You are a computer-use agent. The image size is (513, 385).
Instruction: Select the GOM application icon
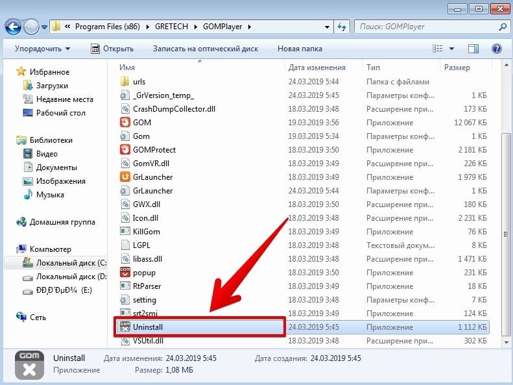click(x=125, y=123)
